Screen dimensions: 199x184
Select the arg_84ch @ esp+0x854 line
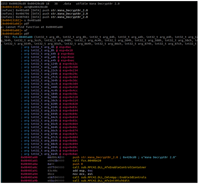click(x=49, y=117)
